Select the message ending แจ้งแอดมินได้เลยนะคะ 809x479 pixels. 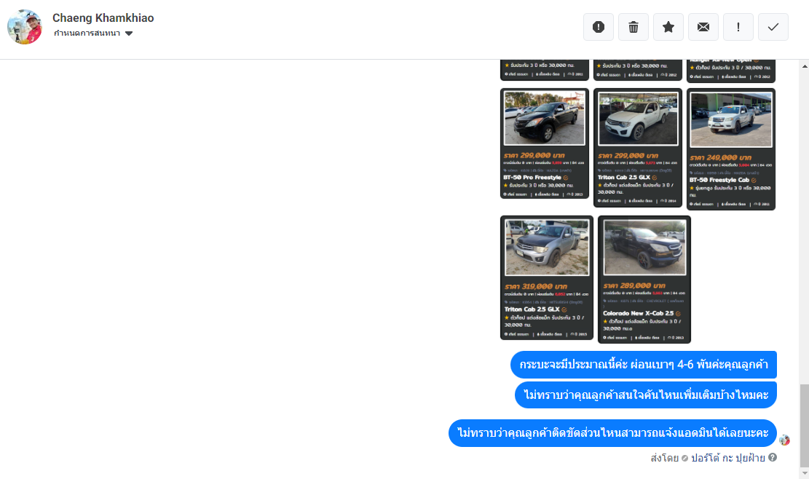612,433
